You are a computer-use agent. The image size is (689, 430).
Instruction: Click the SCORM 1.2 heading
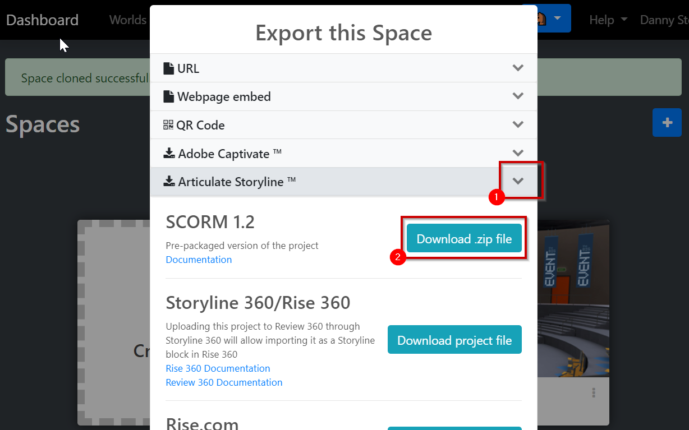[x=210, y=222]
